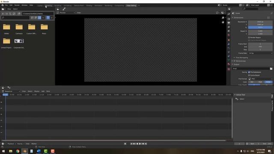Open the Window menu
This screenshot has height=154, width=274.
[24, 5]
